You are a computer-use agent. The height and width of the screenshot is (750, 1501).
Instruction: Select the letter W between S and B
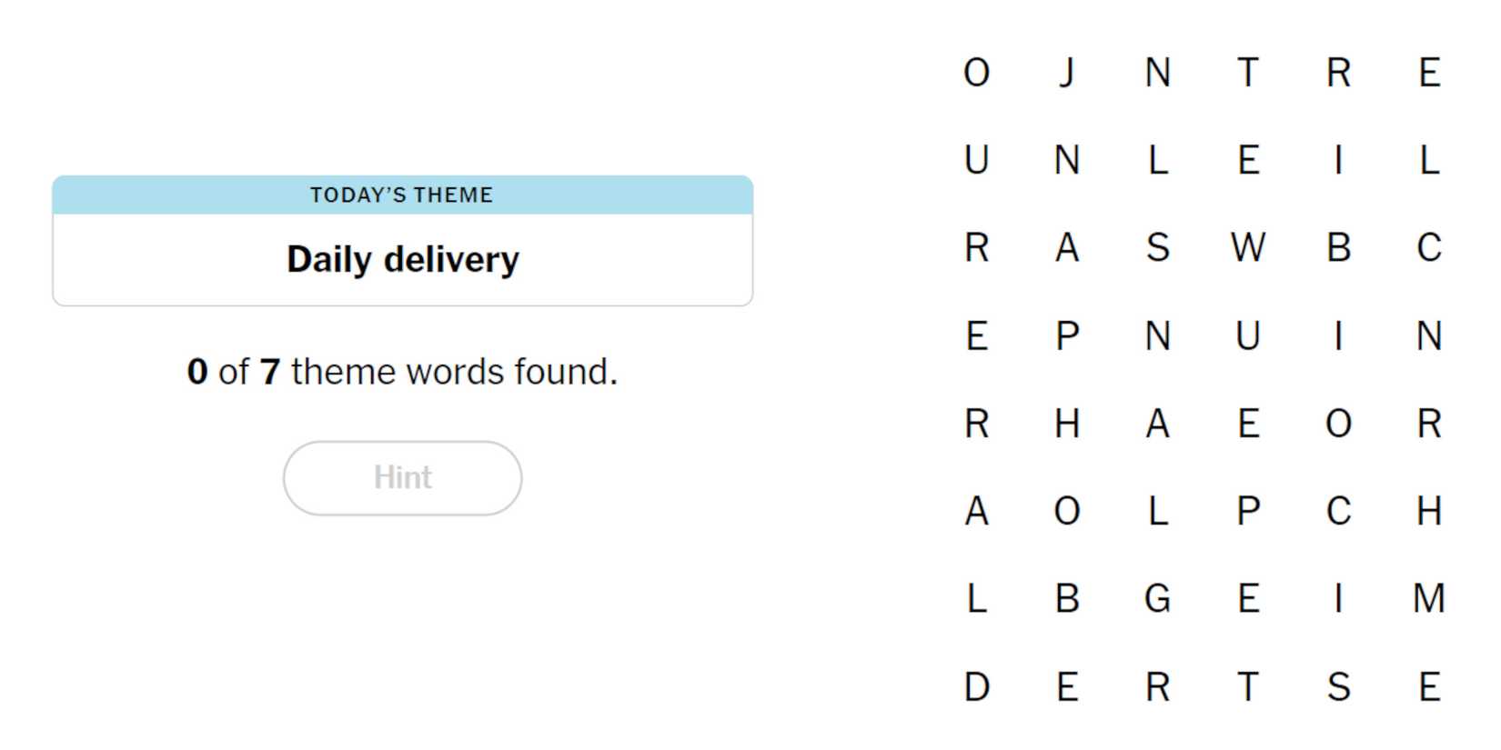(1247, 247)
